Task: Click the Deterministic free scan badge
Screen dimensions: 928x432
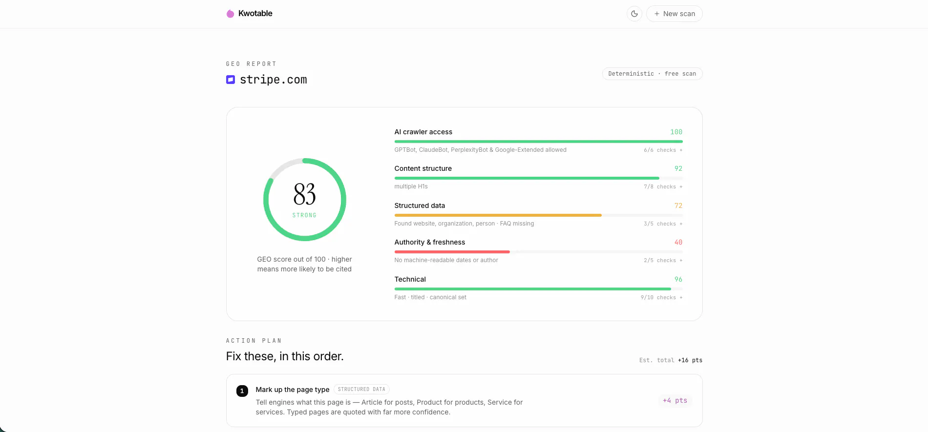Action: pos(652,74)
